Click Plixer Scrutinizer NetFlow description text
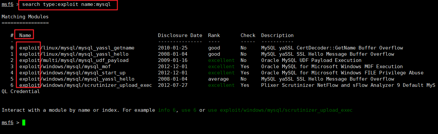Viewport: 438px width, 134px height. (x=348, y=85)
